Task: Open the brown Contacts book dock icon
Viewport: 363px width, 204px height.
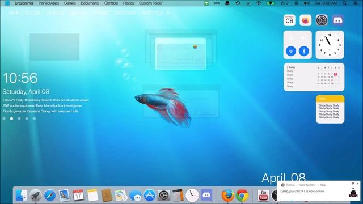Action: tap(107, 195)
